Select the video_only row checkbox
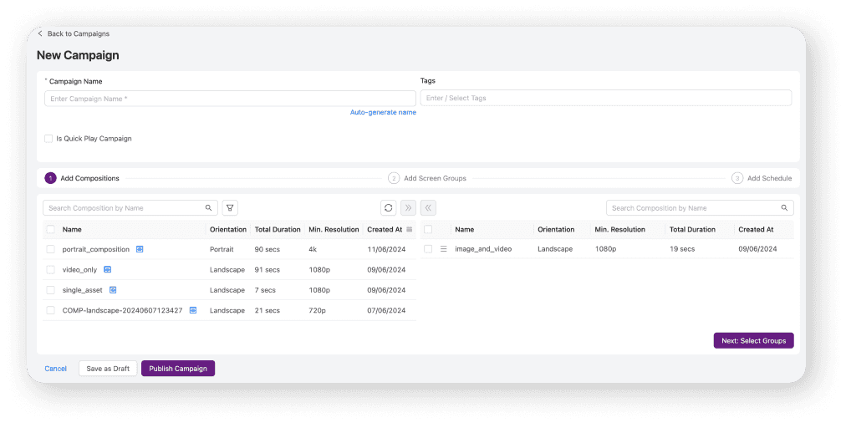The height and width of the screenshot is (423, 846). pyautogui.click(x=50, y=269)
